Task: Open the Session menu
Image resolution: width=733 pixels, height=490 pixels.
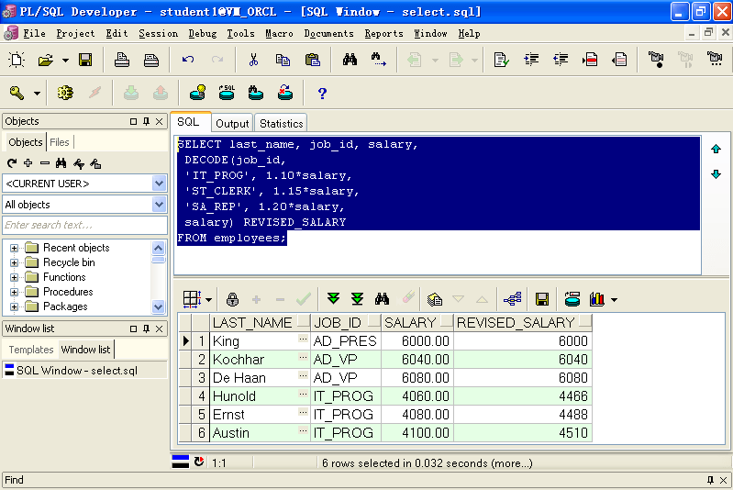Action: click(158, 34)
